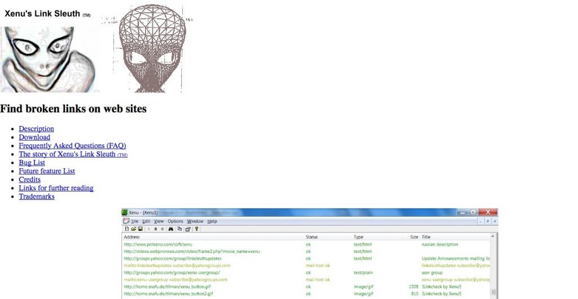Sort results by the Size column header
The image size is (578, 299).
click(414, 237)
